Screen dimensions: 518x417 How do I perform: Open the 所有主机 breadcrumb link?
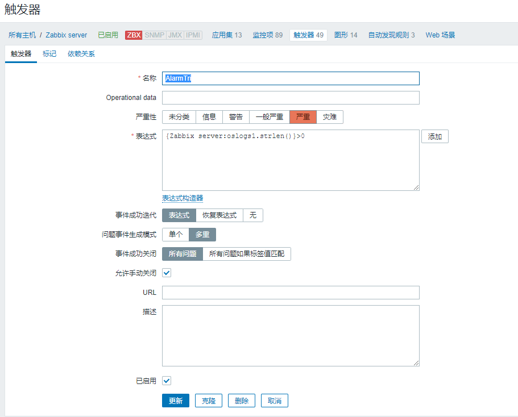click(22, 35)
